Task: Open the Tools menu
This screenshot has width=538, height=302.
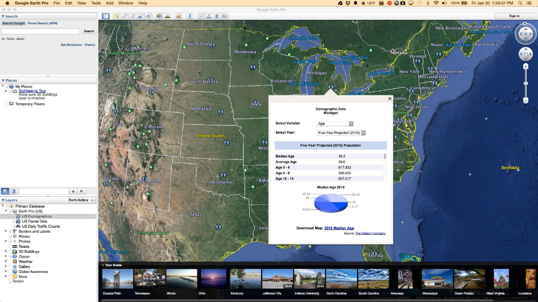Action: point(96,3)
